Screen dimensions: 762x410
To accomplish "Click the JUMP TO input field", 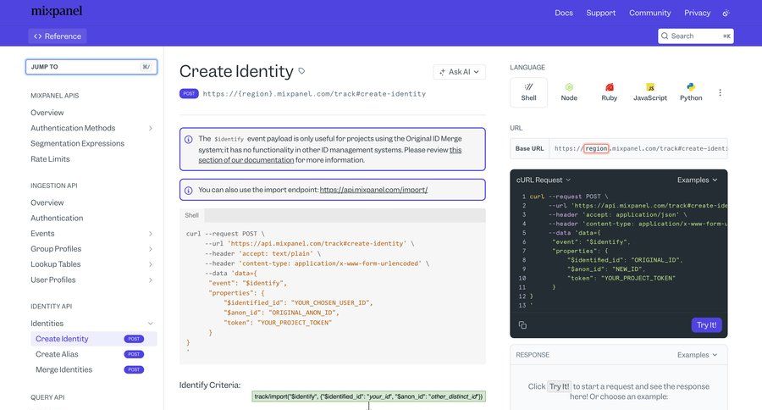I will pos(91,67).
